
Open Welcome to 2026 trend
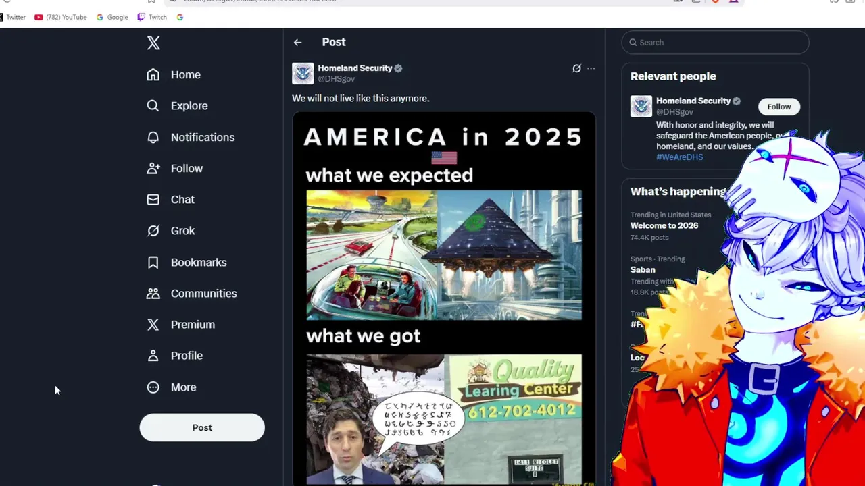[664, 225]
